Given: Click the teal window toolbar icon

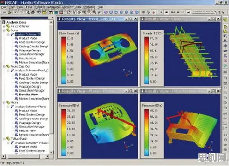Looking at the screenshot, I should [x=56, y=12].
